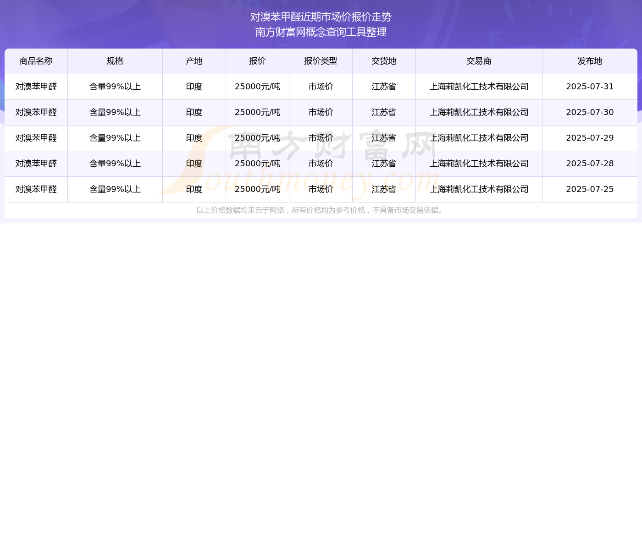Click 上海莉凯化工技术有限公司 in the 2025-07-29 row
The image size is (642, 552).
(x=479, y=138)
